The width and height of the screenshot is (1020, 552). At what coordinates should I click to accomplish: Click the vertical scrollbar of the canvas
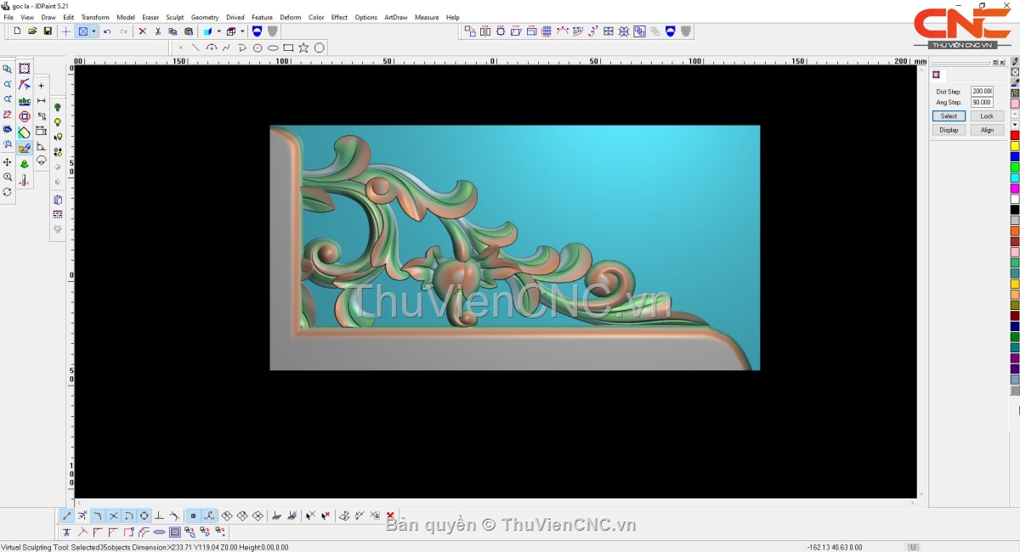(921, 280)
